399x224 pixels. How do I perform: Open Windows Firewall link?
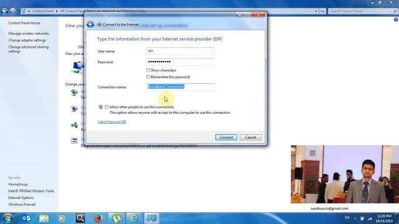[22, 204]
